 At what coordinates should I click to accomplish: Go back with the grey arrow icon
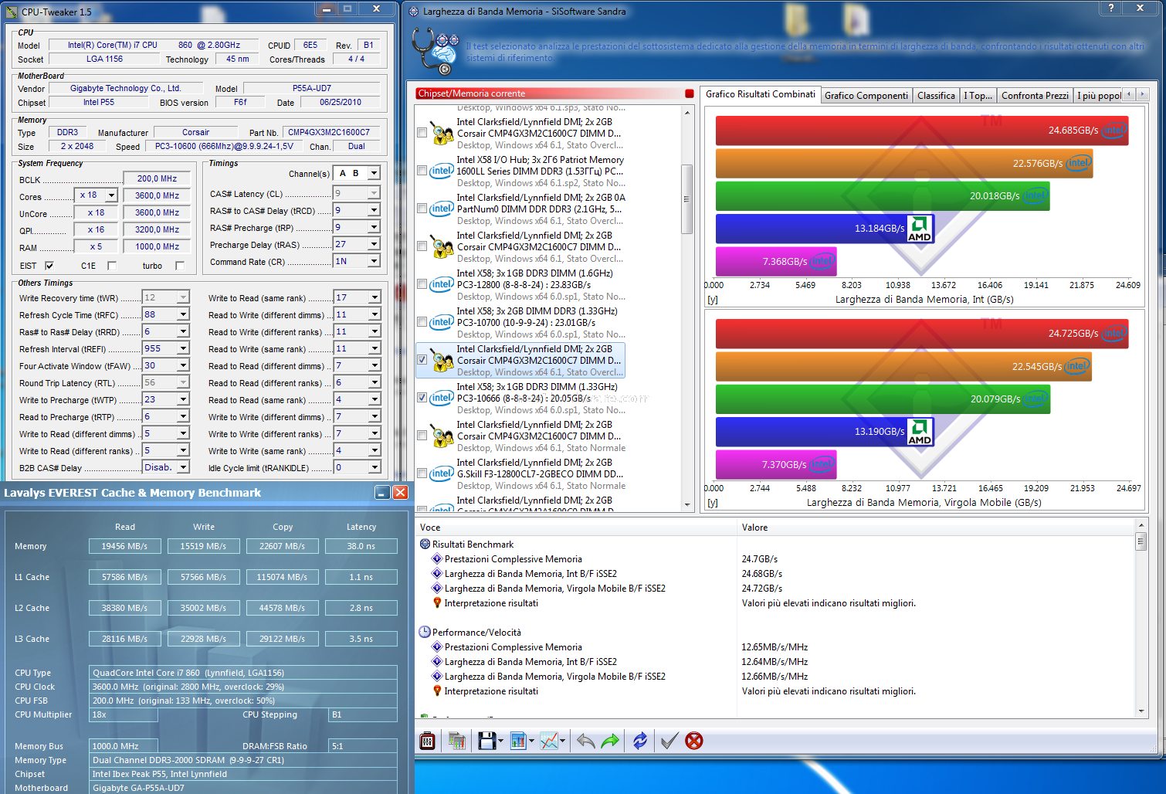point(586,741)
